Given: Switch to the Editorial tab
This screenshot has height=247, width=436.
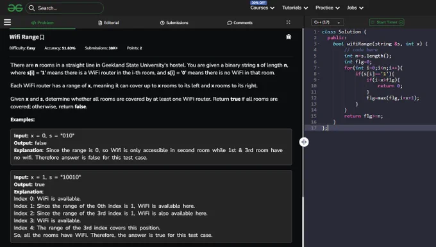Looking at the screenshot, I should (x=108, y=23).
